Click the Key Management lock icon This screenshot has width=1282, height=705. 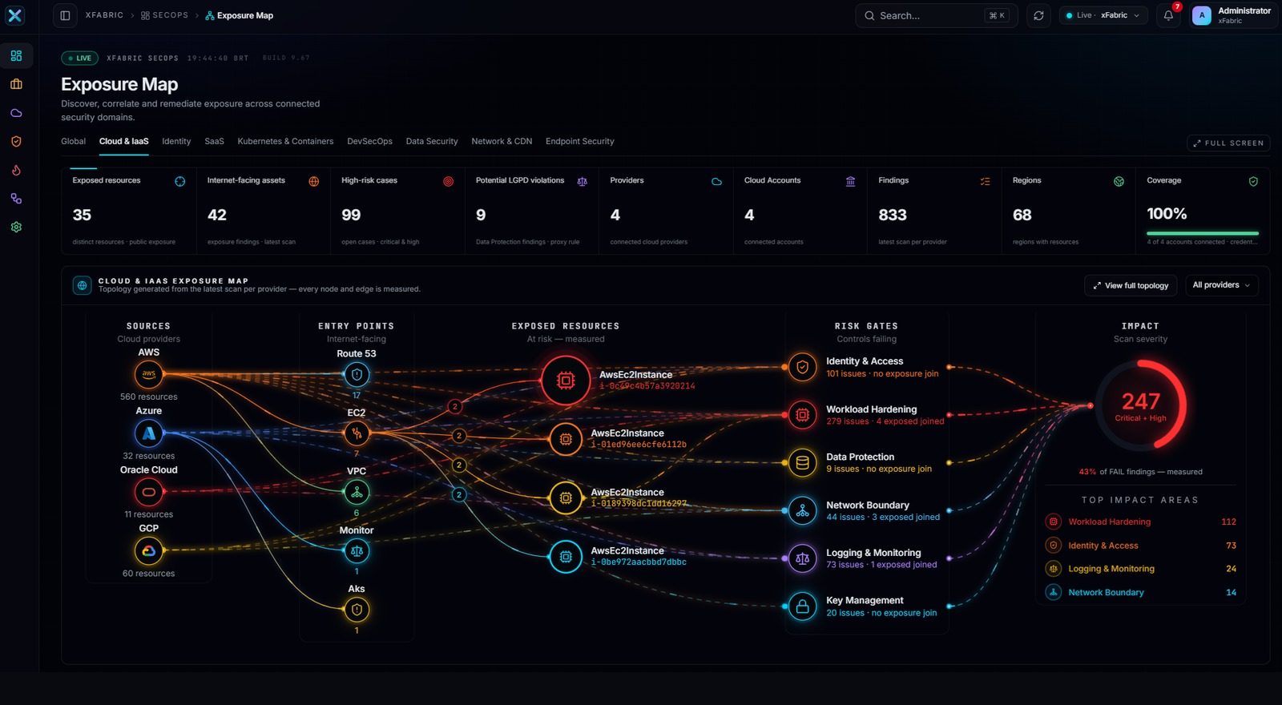tap(802, 606)
